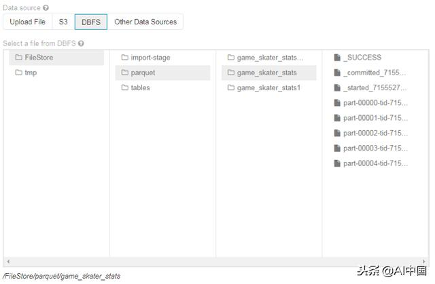Select the S3 data source tab
The width and height of the screenshot is (435, 284).
63,22
